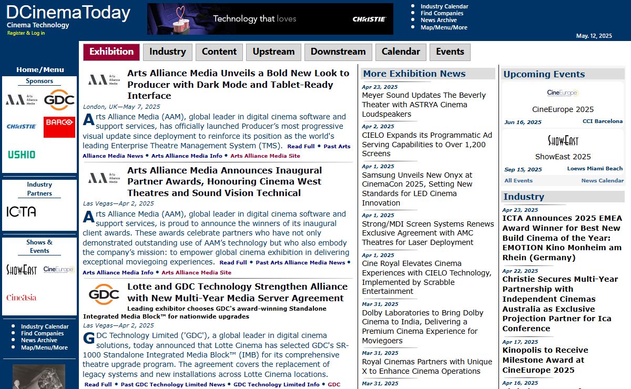Click the Arts Alliance Media sponsor logo
This screenshot has width=631, height=389.
(22, 100)
